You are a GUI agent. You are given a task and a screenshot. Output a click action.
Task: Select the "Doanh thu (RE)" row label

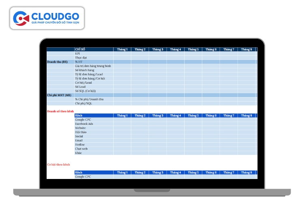tap(57, 62)
